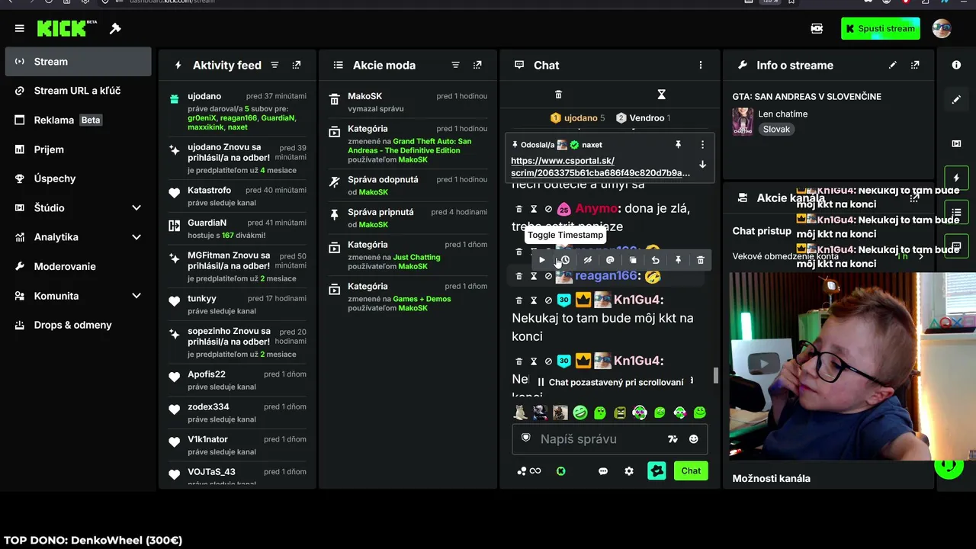Open the Aktivity feed filter options
Viewport: 976px width, 549px height.
pyautogui.click(x=274, y=66)
